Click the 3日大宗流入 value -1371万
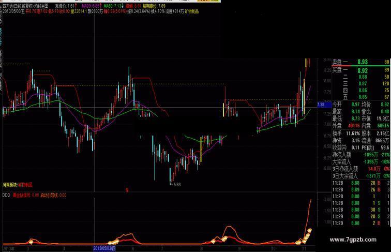Screen dimensions: 391x252 pyautogui.click(x=372, y=176)
